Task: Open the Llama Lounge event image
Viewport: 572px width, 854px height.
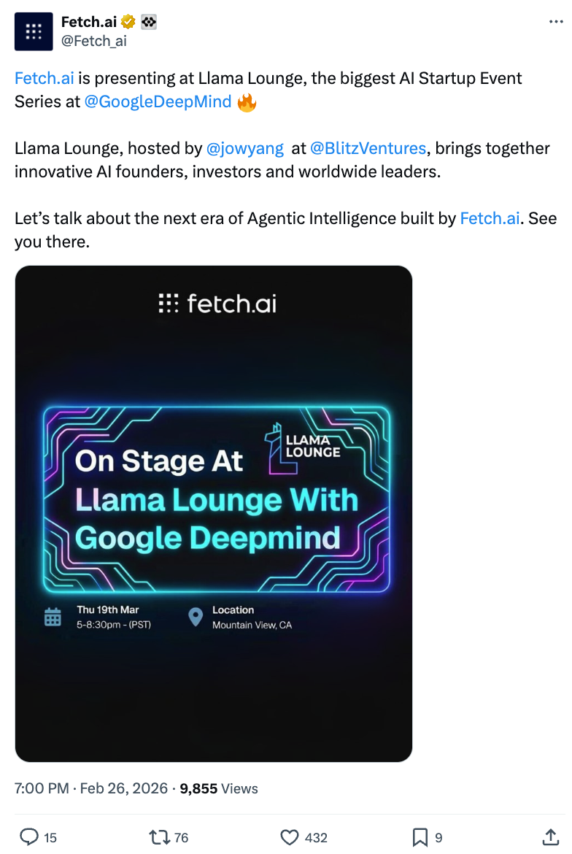Action: [214, 513]
